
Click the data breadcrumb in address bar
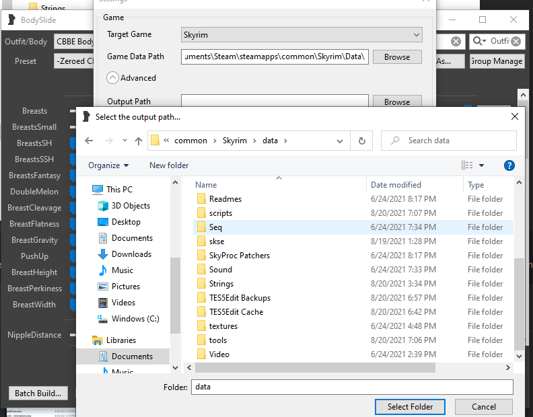click(270, 141)
